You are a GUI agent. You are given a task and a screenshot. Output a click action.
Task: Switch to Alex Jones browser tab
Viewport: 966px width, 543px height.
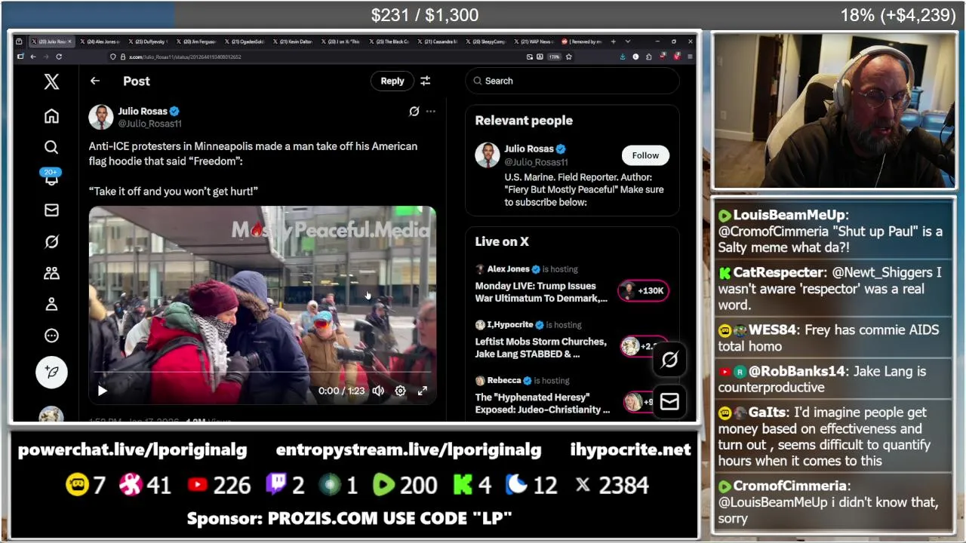pos(101,41)
